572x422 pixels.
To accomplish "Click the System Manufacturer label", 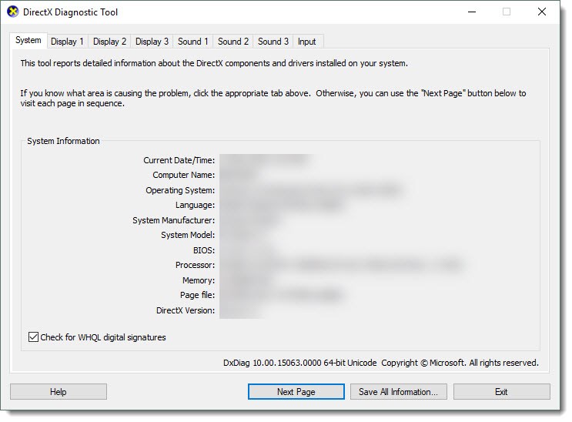I will pyautogui.click(x=174, y=220).
